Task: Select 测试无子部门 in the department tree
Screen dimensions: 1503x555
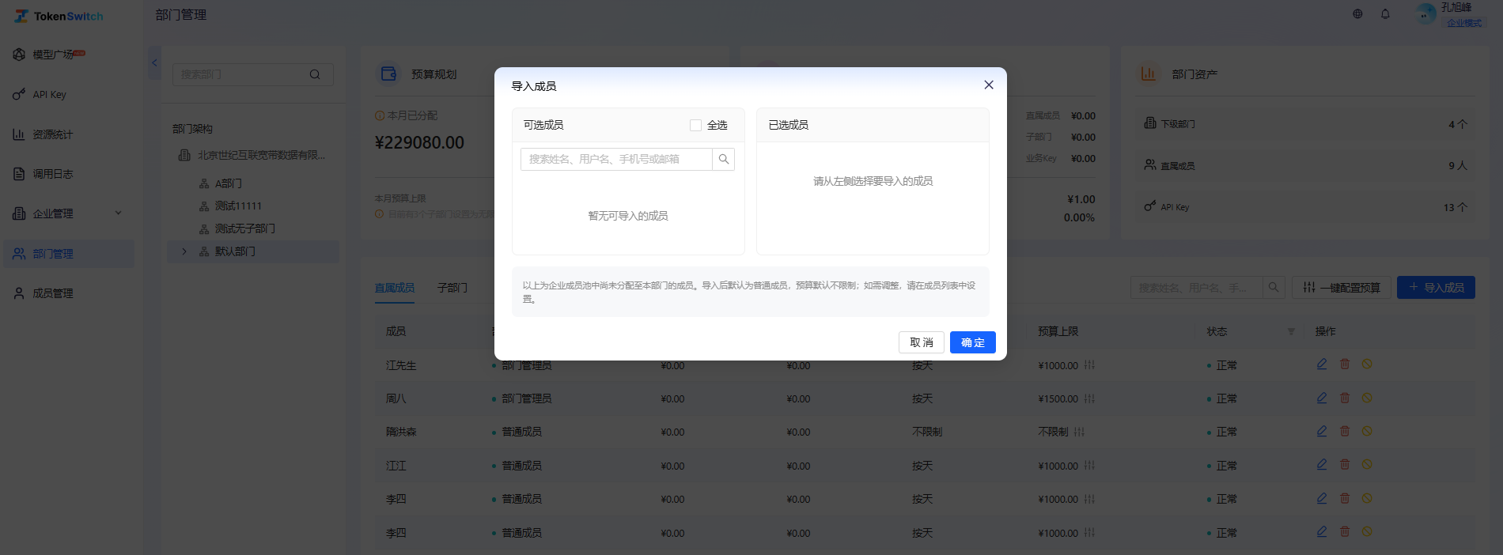Action: point(245,228)
